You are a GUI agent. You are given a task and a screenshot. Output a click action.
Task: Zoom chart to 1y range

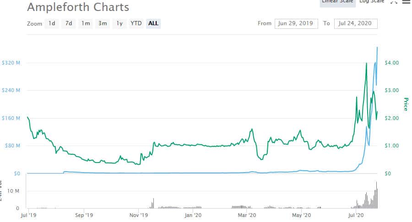[119, 23]
